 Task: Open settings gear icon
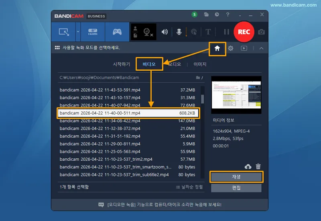click(x=230, y=48)
